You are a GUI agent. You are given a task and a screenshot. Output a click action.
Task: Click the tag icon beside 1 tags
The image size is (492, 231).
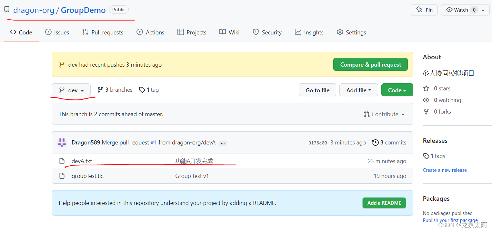(426, 156)
